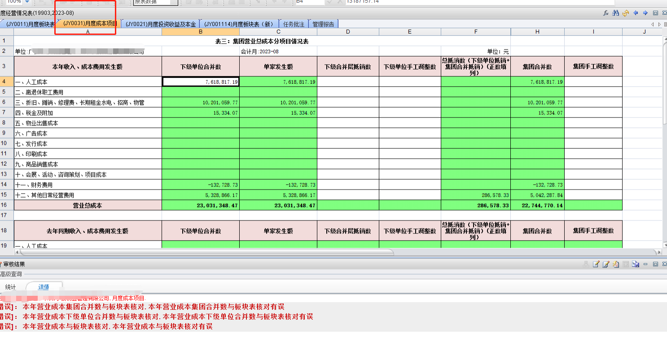Select the (JY0031)月度成本项目 tab
Viewport: 667px width, 346px height.
pos(90,23)
